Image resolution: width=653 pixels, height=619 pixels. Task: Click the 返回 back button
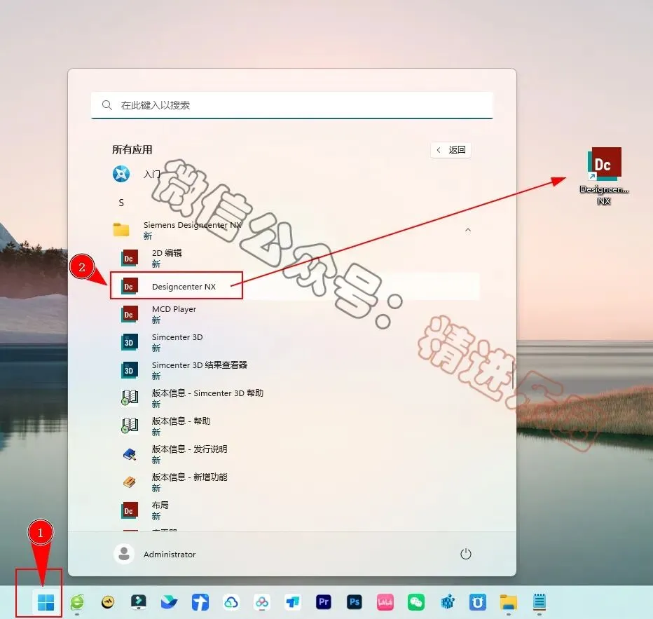451,150
